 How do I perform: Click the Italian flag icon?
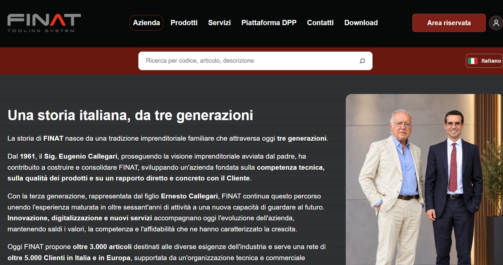point(473,61)
